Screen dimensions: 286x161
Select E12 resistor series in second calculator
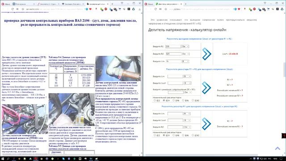point(155,100)
